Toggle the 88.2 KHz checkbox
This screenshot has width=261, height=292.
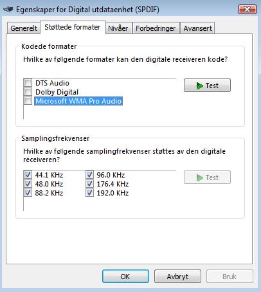28,193
